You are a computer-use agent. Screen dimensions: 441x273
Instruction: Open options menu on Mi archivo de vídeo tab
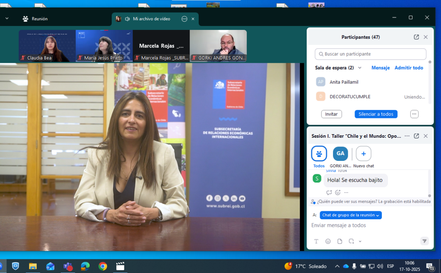click(x=184, y=19)
